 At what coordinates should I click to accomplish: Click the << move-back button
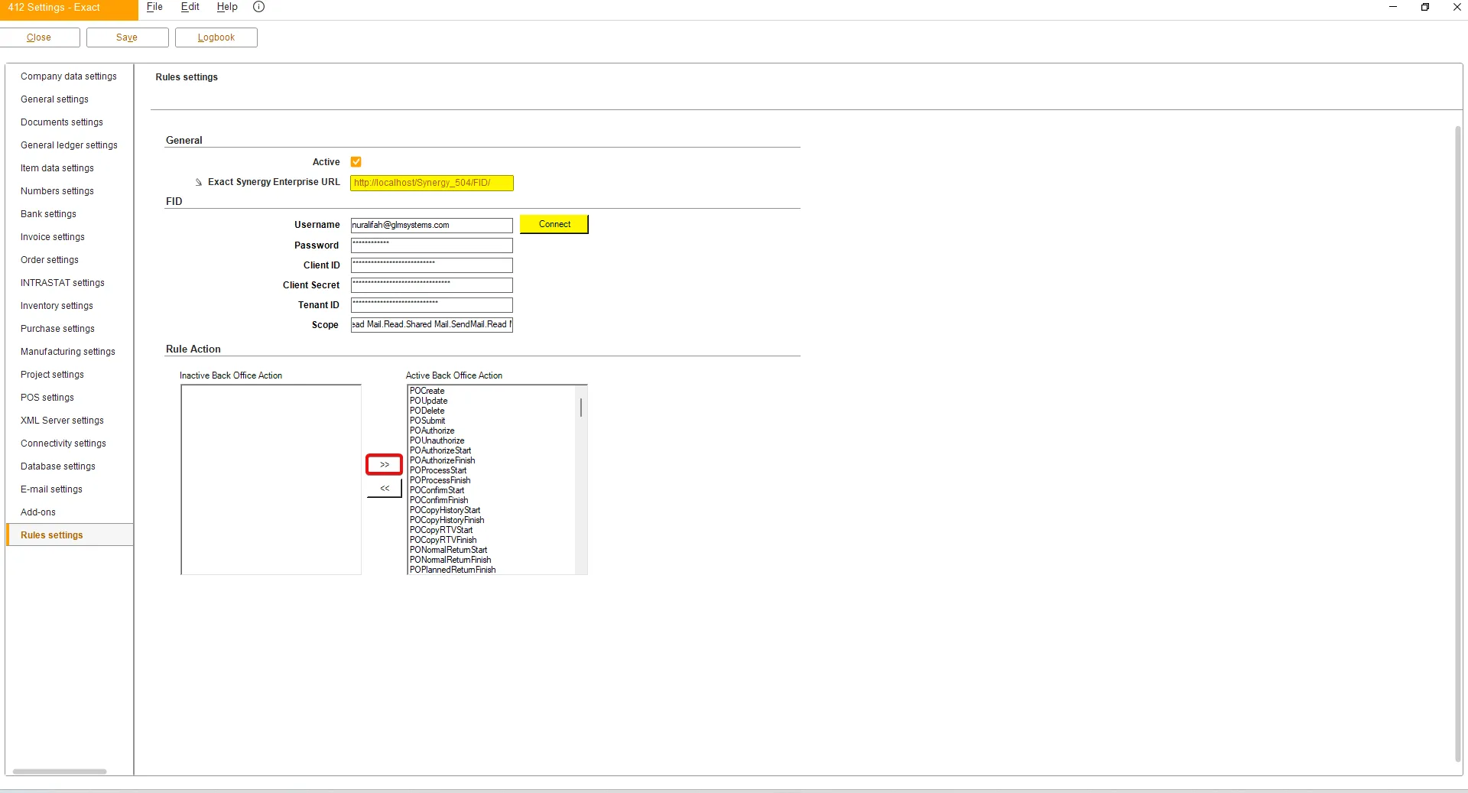coord(384,488)
